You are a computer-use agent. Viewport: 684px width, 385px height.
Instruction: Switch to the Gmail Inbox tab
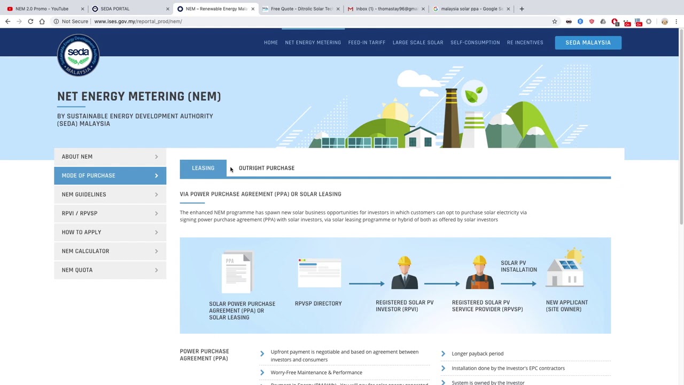tap(385, 9)
